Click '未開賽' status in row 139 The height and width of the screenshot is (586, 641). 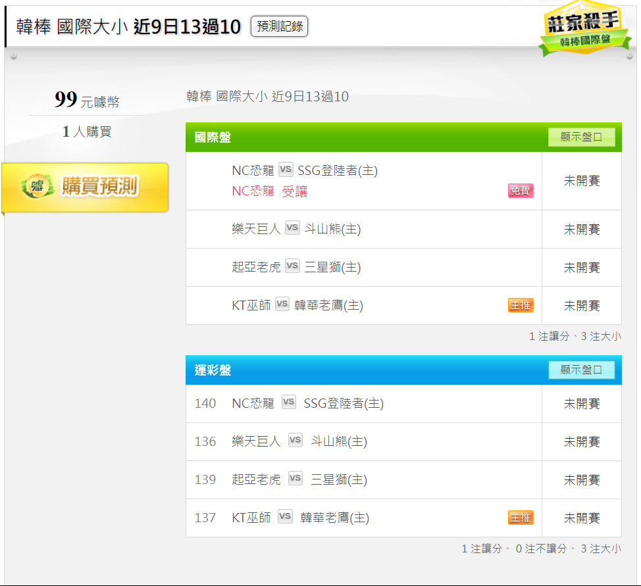(x=582, y=479)
